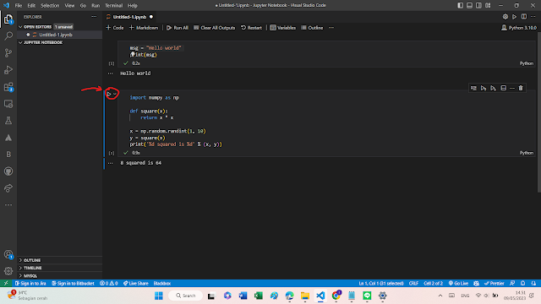Delete the selected cell with trash icon
Screen dimensions: 541x304
point(521,88)
